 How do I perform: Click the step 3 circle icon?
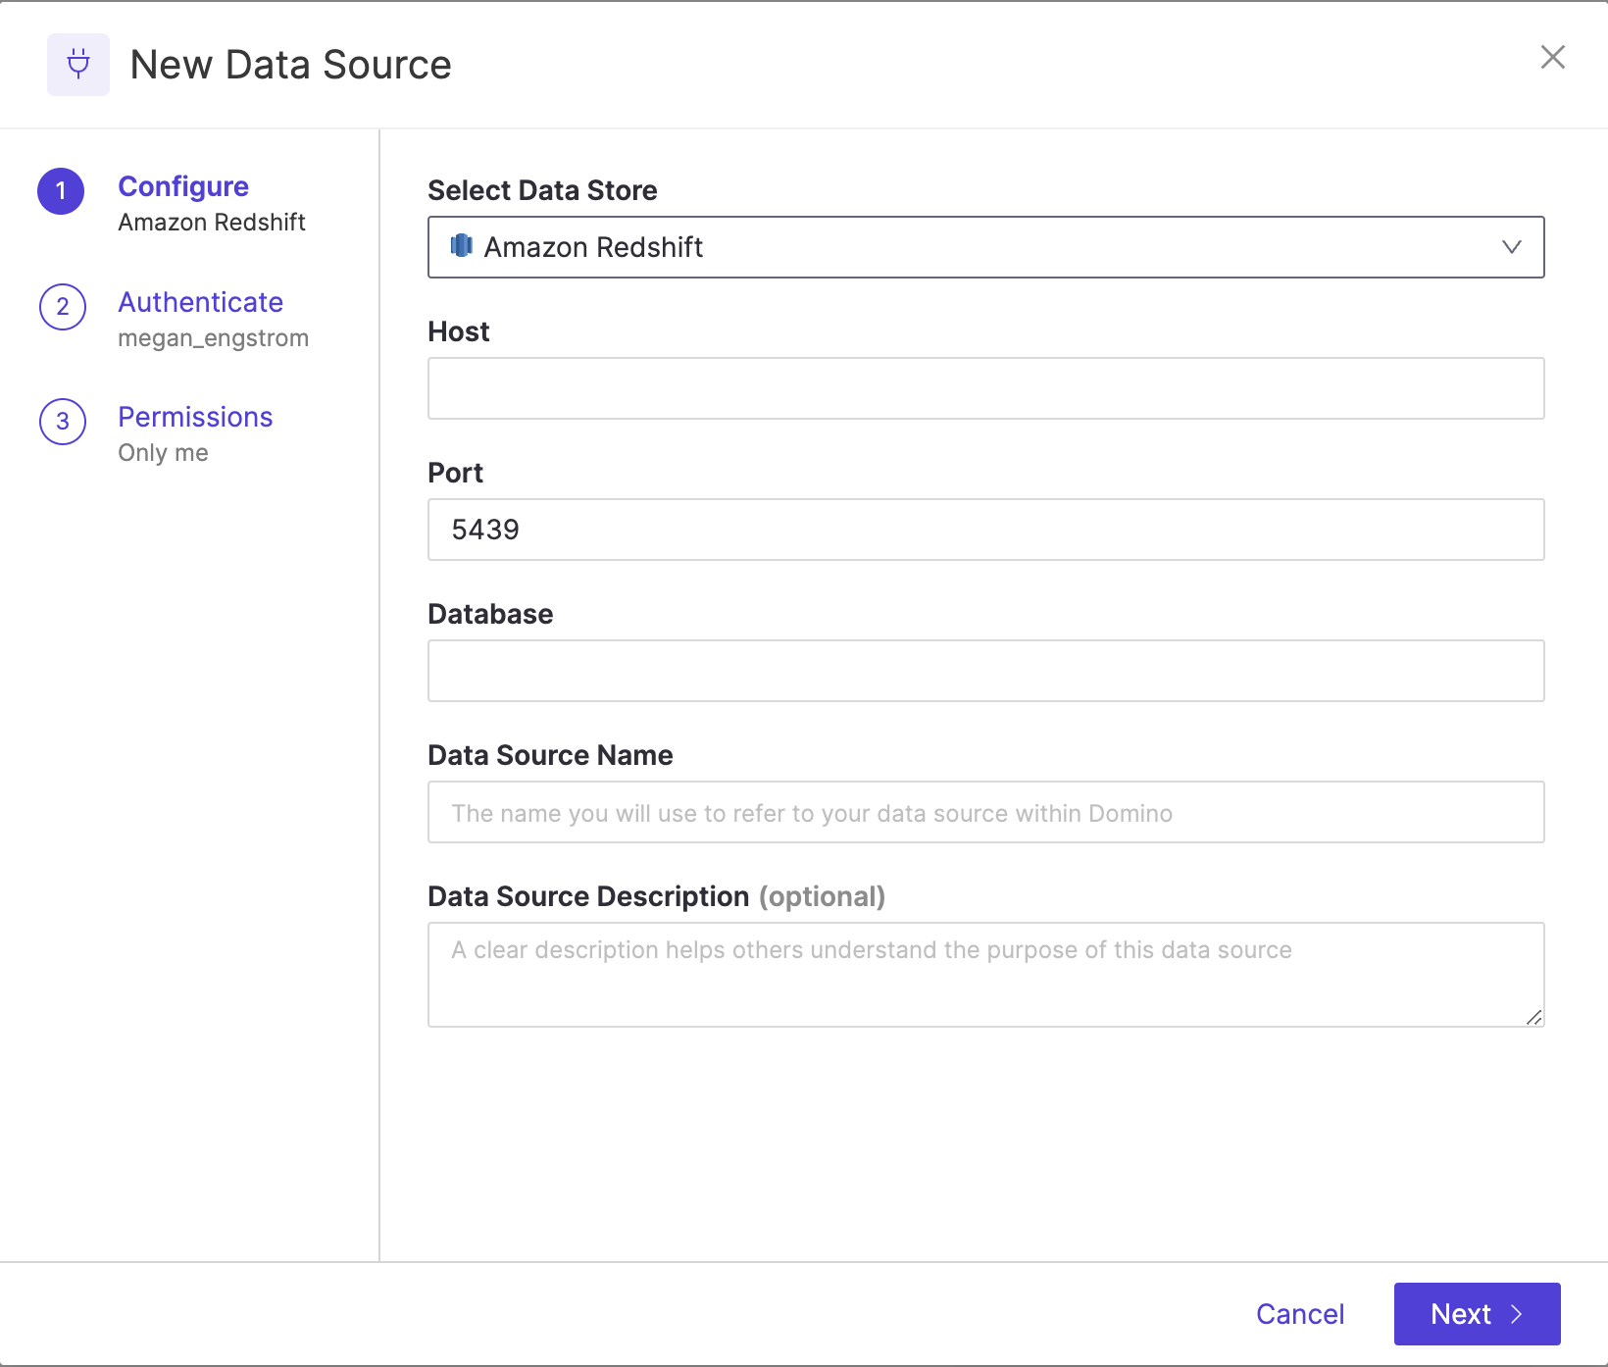coord(63,422)
